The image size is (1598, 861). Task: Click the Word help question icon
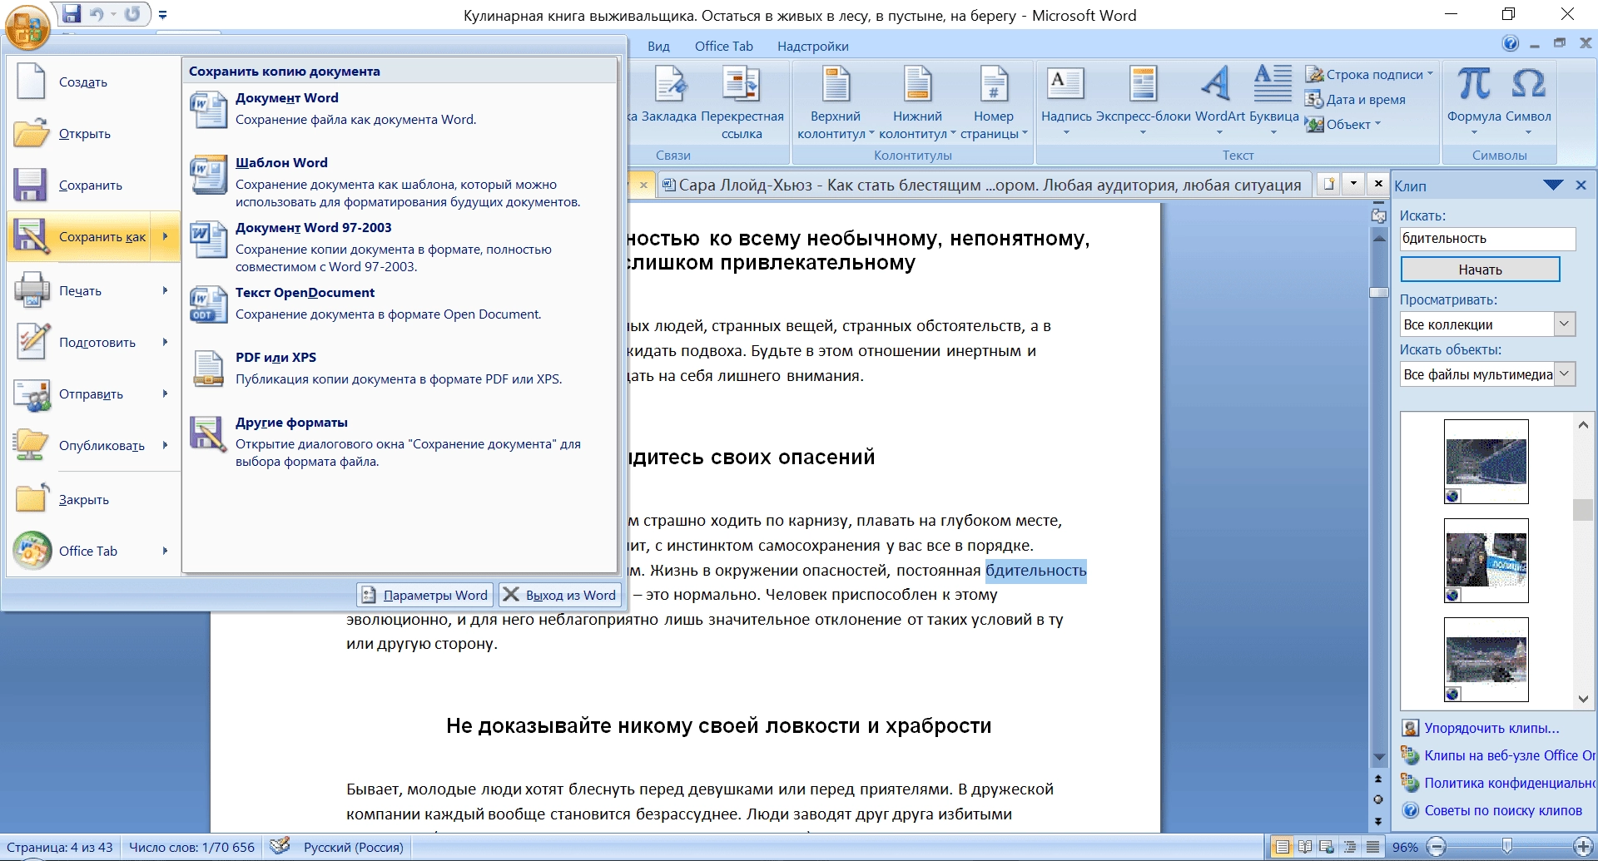click(x=1510, y=43)
